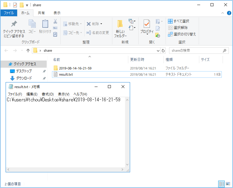Open Notepad Help menu
This screenshot has height=188, width=233.
point(80,94)
